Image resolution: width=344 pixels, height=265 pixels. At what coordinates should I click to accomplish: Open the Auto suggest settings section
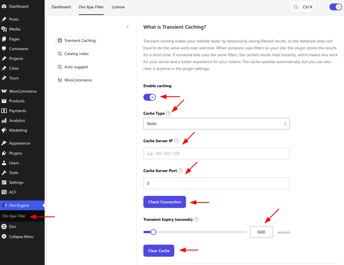tap(73, 67)
